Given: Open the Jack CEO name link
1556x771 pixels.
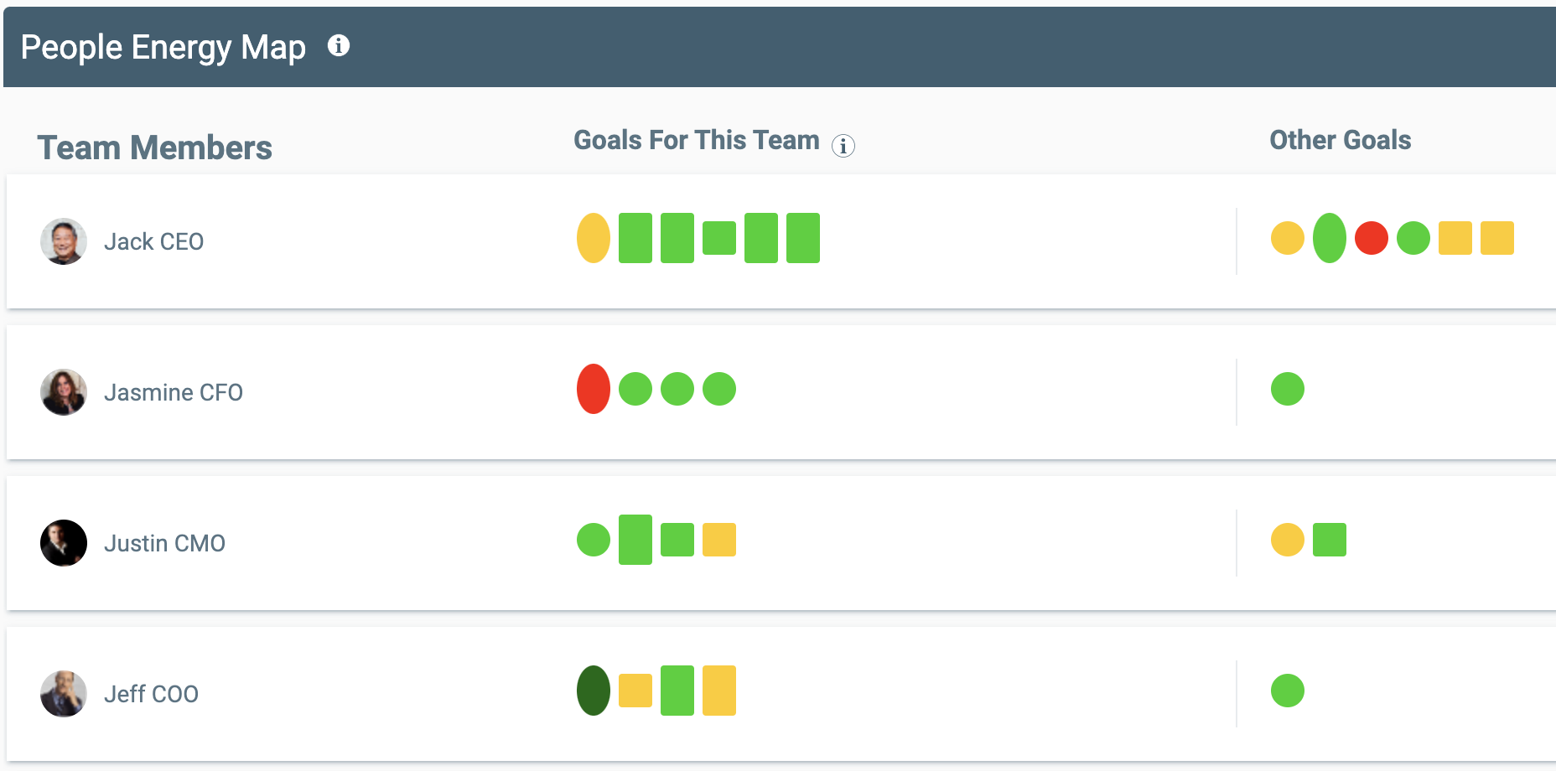Looking at the screenshot, I should 154,241.
